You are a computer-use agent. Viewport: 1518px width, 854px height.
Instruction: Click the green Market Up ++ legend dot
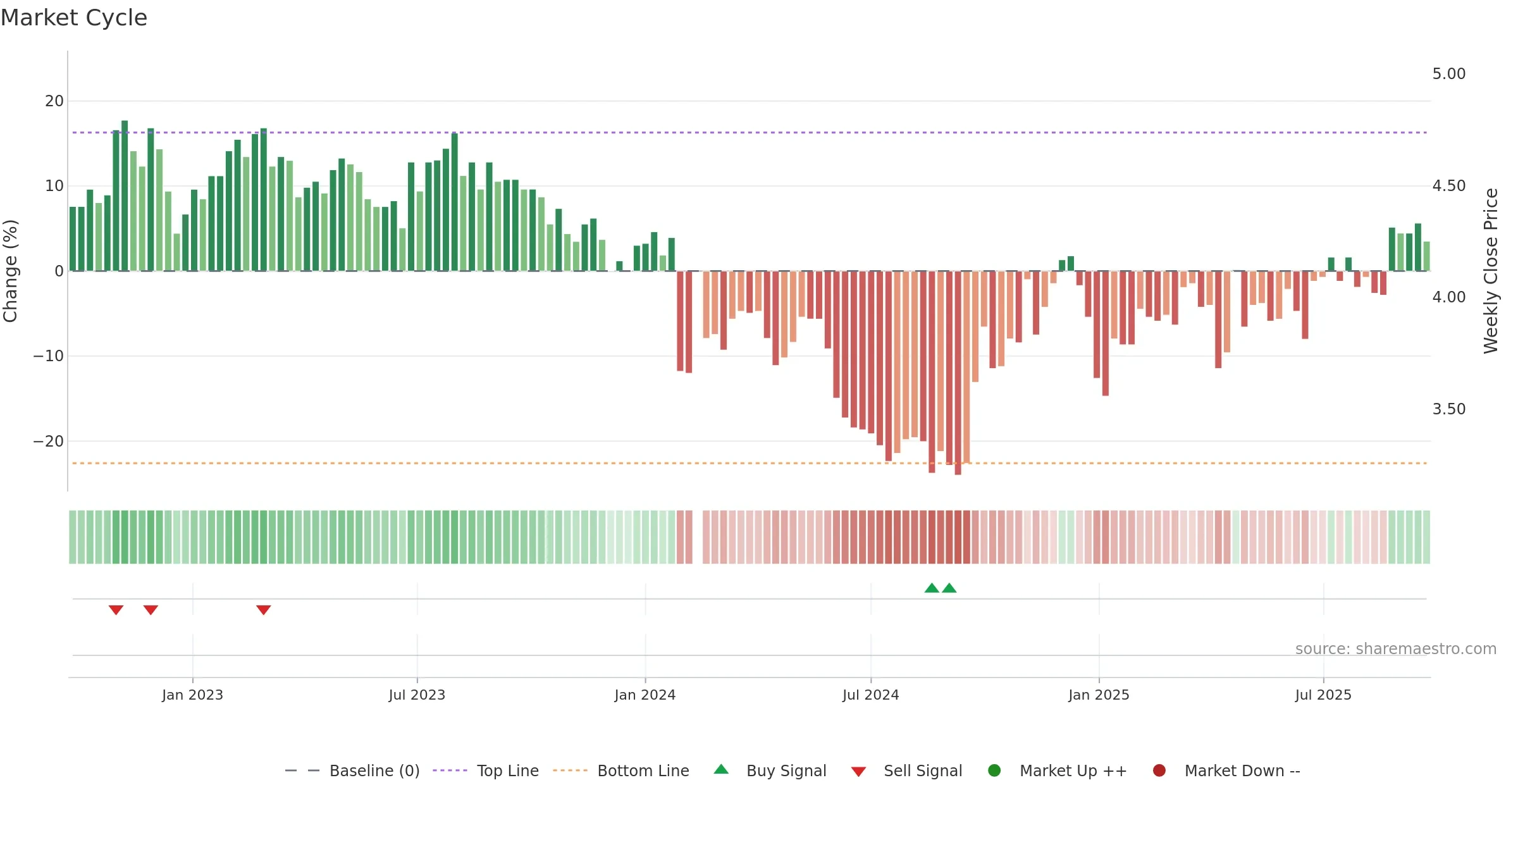pos(994,770)
